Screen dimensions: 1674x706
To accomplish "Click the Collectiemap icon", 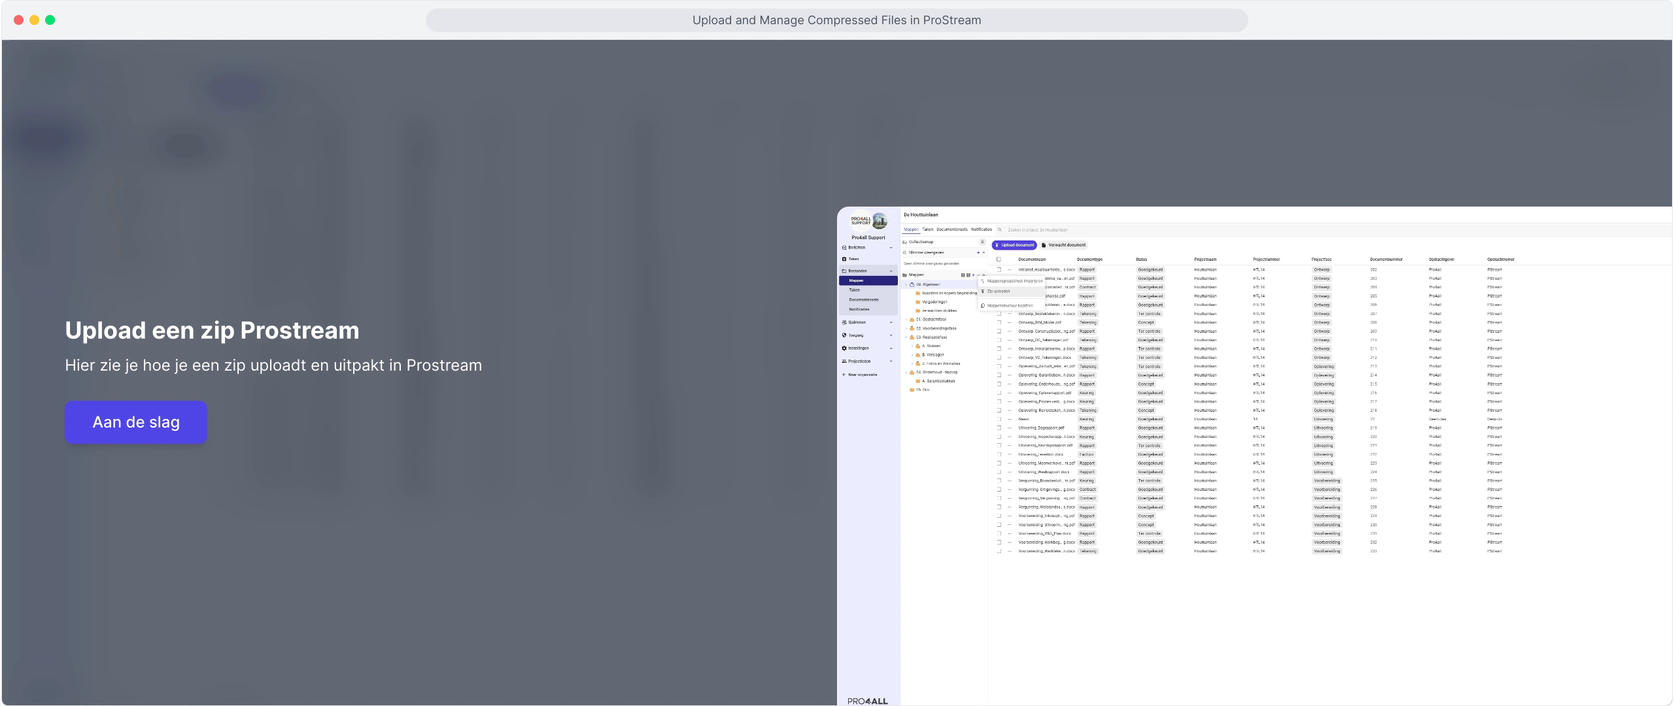I will click(905, 242).
